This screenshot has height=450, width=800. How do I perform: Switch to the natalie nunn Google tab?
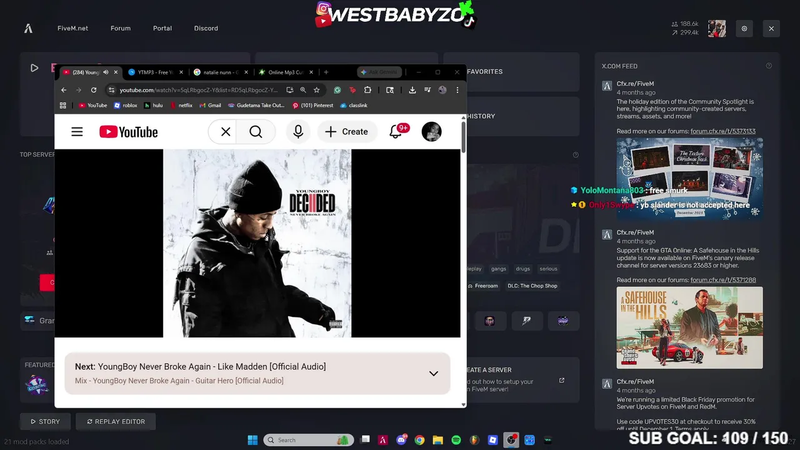[221, 72]
